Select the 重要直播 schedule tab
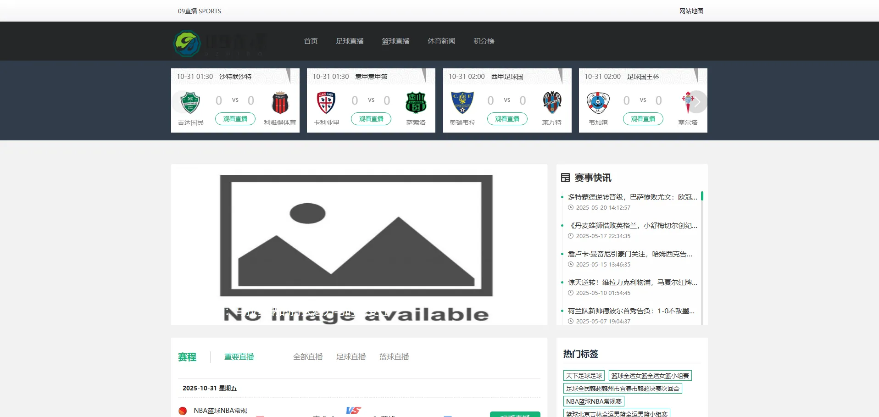 coord(239,357)
